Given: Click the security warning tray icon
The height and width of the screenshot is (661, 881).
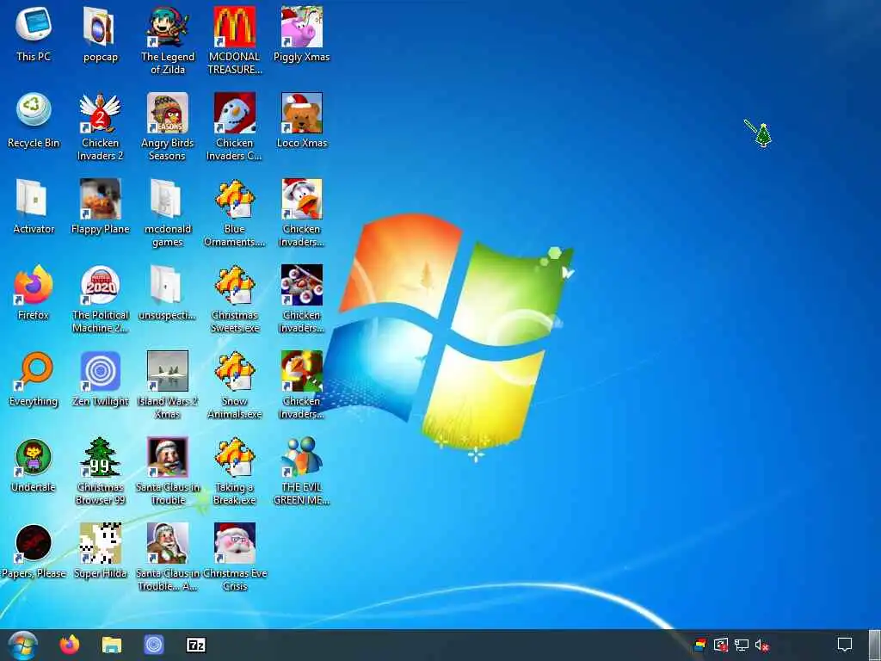Looking at the screenshot, I should (x=721, y=646).
